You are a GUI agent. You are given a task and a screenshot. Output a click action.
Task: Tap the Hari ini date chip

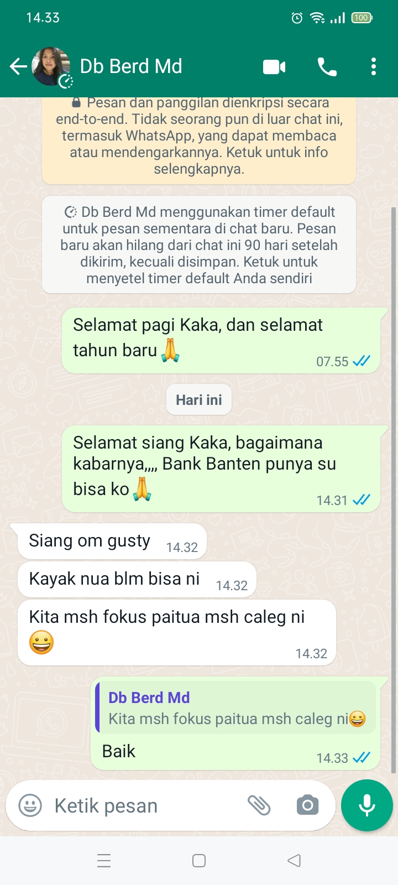[199, 400]
